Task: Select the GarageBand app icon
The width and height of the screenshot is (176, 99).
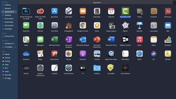Action: coord(68,25)
